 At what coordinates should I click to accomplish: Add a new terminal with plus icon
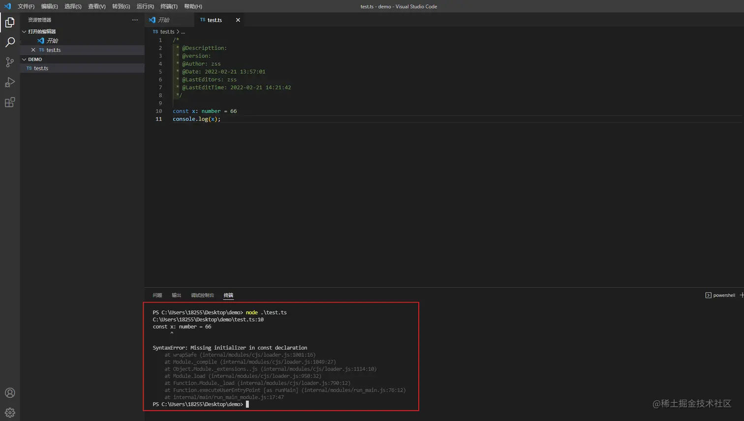pyautogui.click(x=741, y=295)
